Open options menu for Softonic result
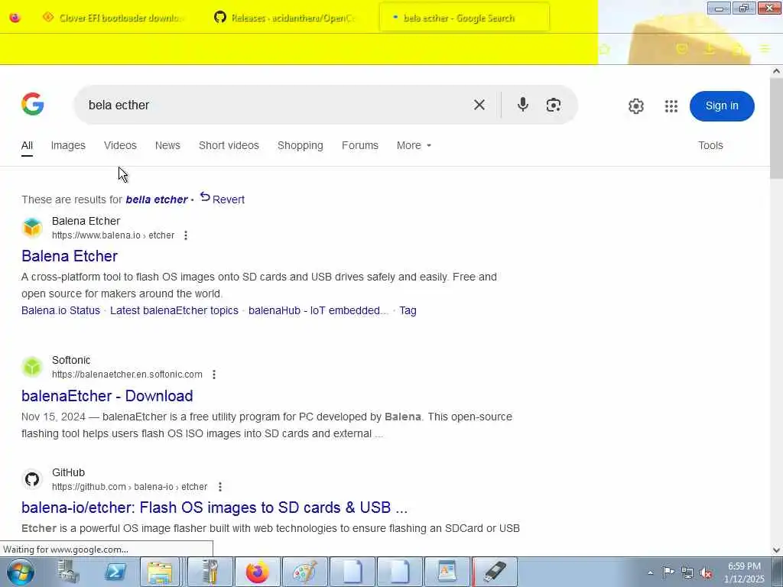783x587 pixels. click(x=214, y=375)
